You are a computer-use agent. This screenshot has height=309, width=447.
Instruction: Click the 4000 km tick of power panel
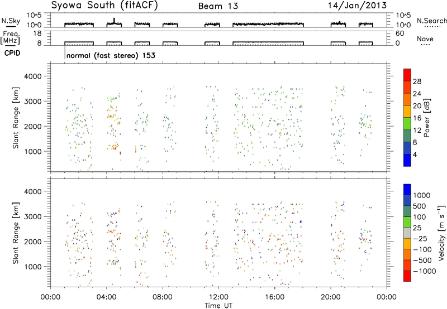(x=32, y=76)
